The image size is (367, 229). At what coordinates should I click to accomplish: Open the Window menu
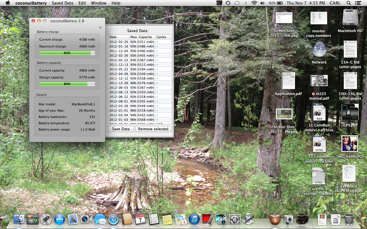[99, 3]
